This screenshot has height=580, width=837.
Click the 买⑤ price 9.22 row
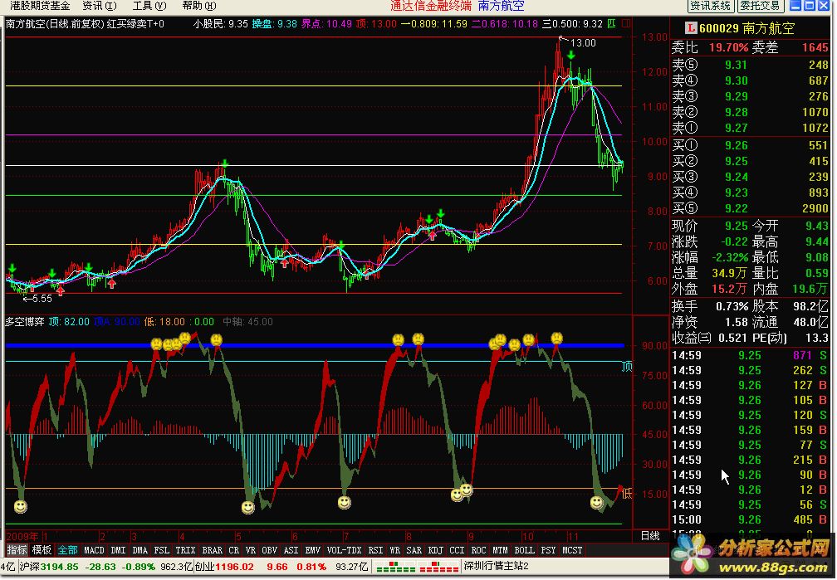[750, 208]
